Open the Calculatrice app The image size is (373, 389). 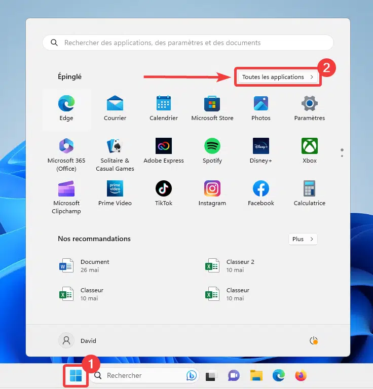[310, 193]
